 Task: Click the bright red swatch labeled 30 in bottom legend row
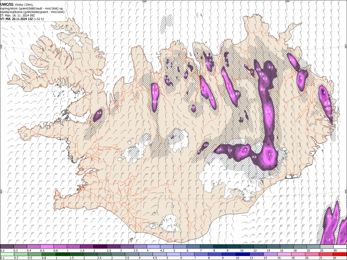pyautogui.click(x=340, y=254)
